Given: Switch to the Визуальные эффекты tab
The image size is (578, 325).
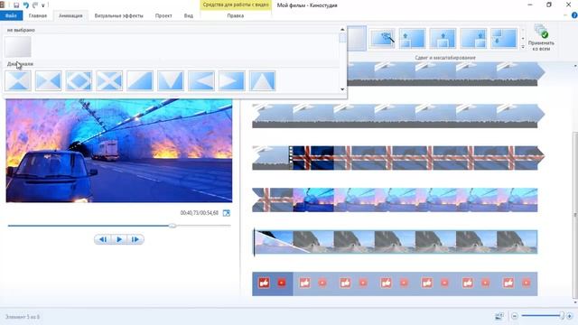Looking at the screenshot, I should (x=118, y=16).
